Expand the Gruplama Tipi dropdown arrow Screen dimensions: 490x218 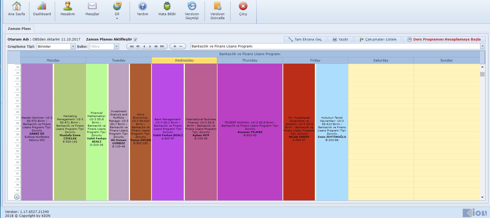(x=73, y=46)
